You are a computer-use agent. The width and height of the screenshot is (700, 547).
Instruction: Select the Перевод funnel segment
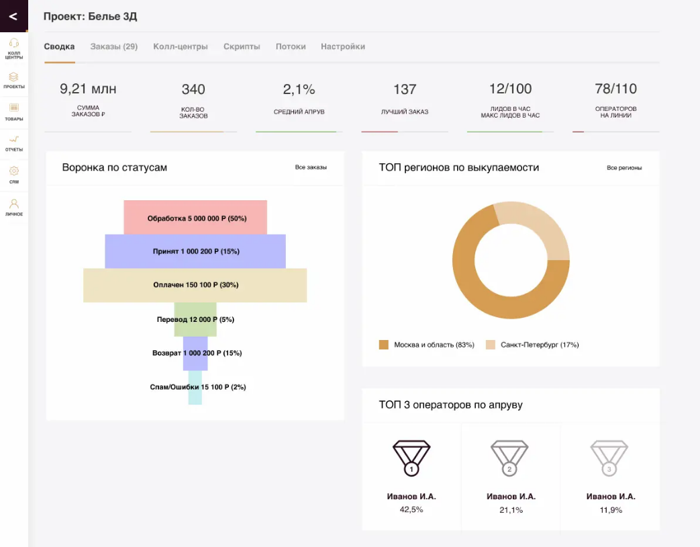tap(195, 319)
